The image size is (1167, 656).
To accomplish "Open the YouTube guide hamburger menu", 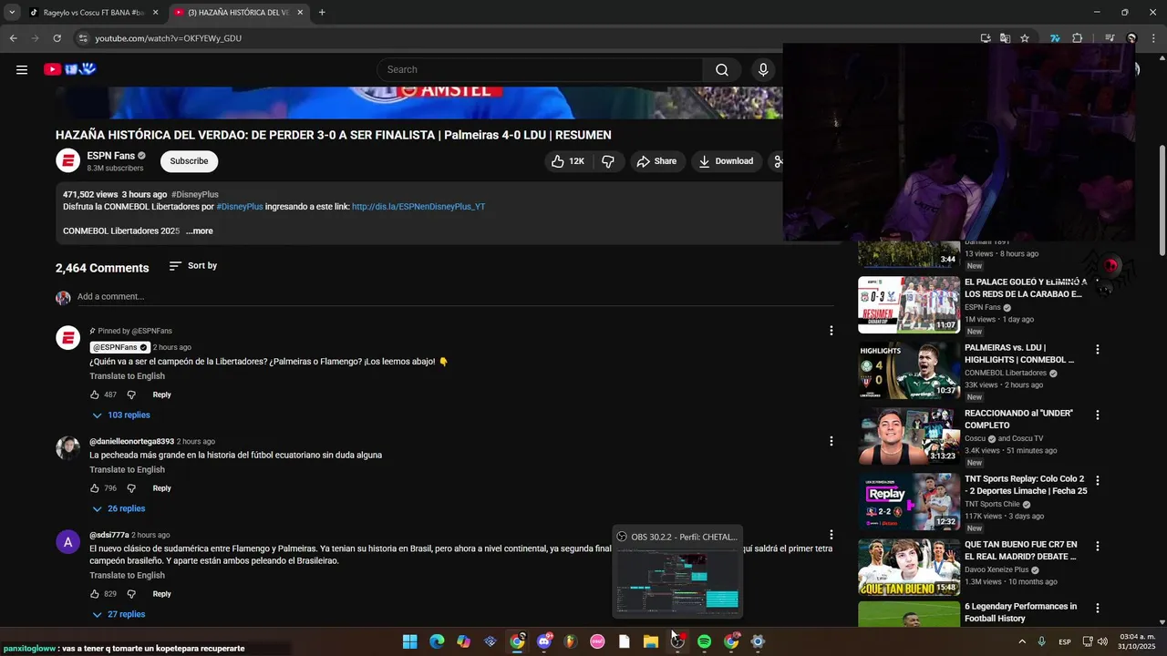I will point(21,69).
